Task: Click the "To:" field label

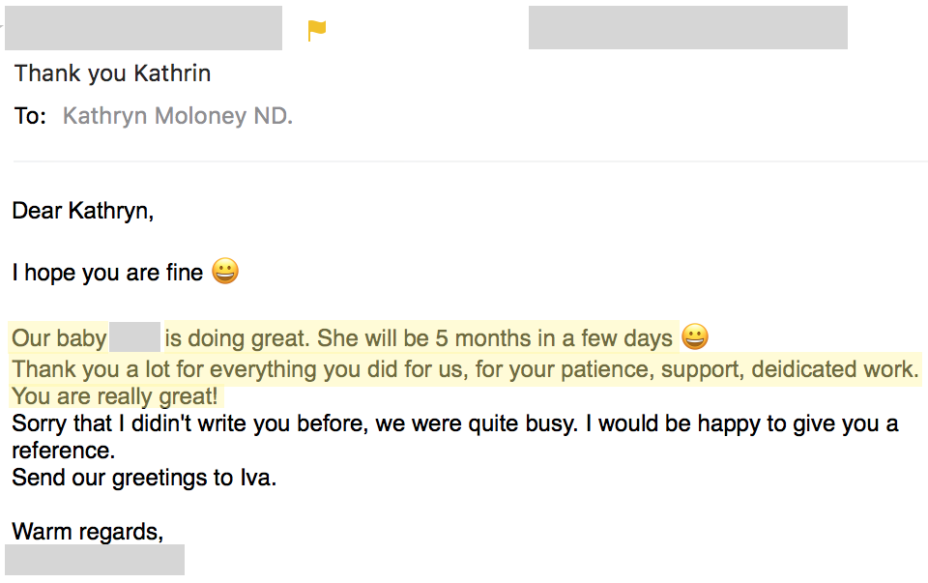Action: [30, 116]
